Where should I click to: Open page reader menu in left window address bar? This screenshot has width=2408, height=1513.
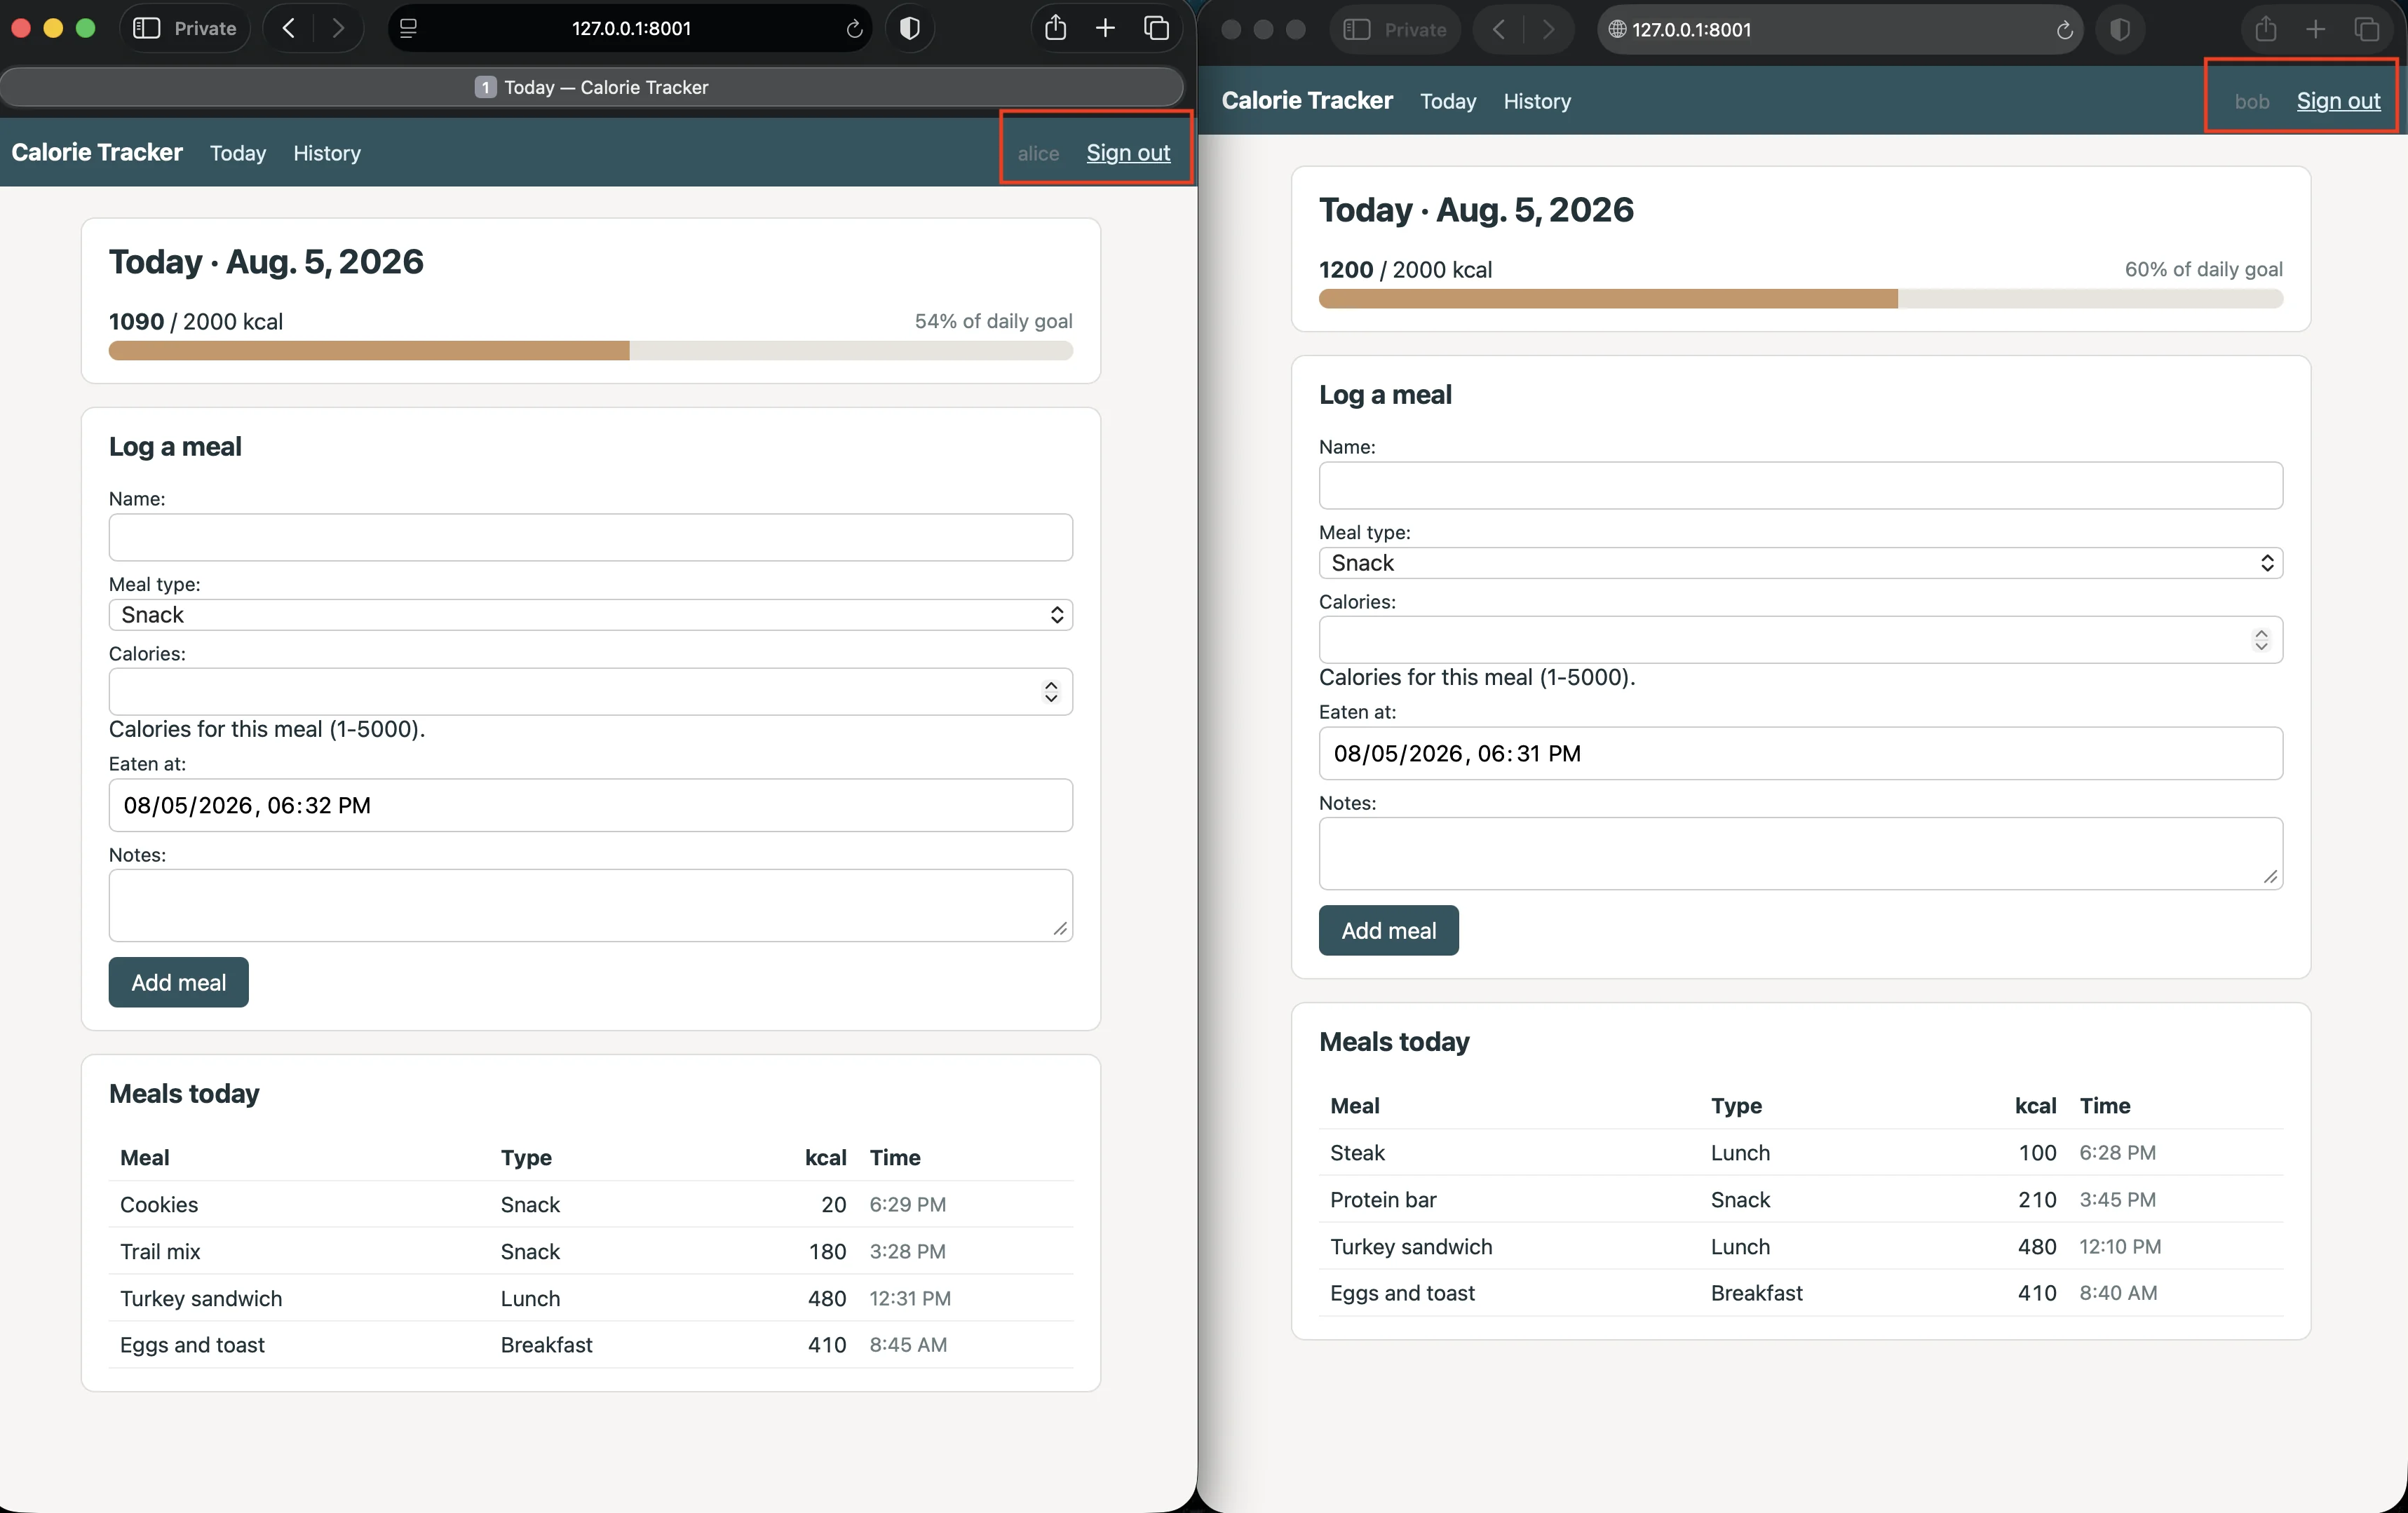(x=408, y=29)
